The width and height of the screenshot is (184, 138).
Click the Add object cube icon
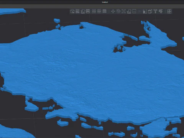[72, 11]
